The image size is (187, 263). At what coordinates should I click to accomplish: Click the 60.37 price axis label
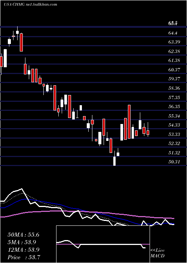tap(174, 70)
